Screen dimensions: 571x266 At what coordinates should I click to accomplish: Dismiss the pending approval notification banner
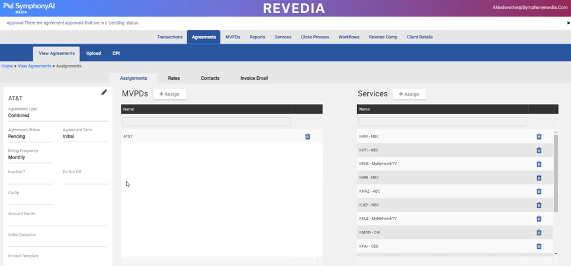567,23
